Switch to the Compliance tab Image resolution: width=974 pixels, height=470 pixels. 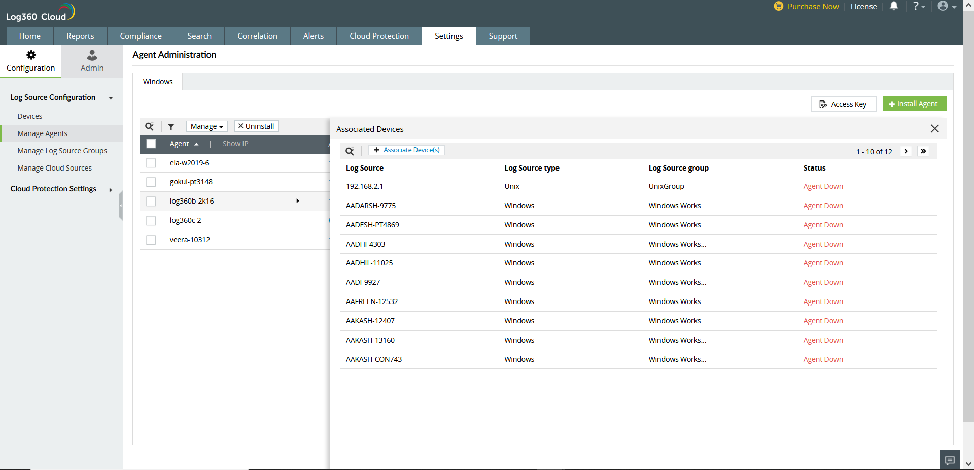click(x=141, y=36)
